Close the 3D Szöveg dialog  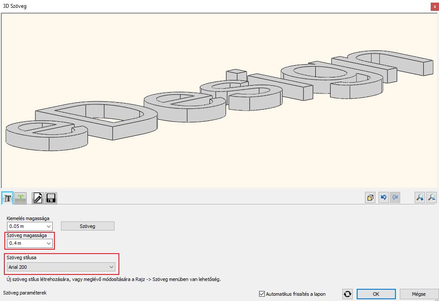[x=435, y=7]
